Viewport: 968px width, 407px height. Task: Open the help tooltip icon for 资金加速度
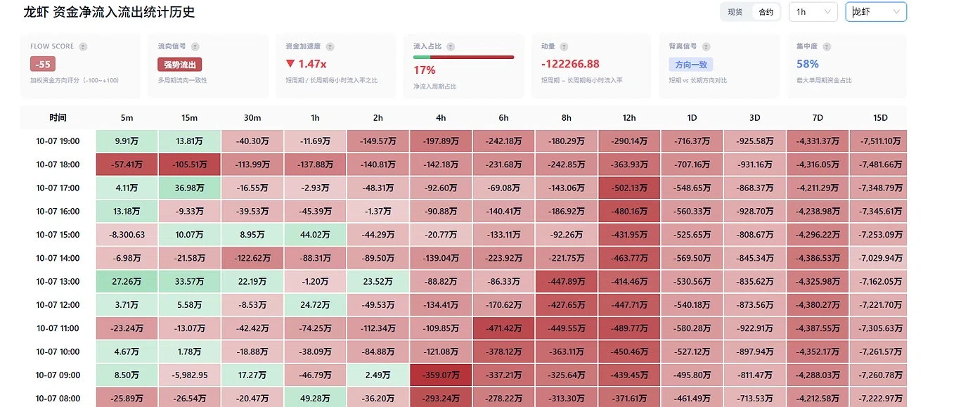coord(330,46)
